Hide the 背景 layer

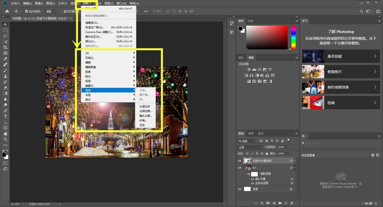point(240,189)
